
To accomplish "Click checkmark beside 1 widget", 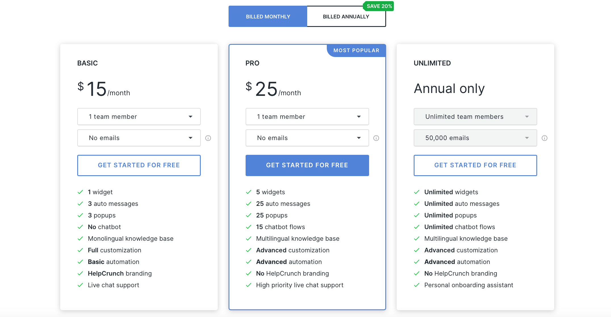I will tap(80, 192).
